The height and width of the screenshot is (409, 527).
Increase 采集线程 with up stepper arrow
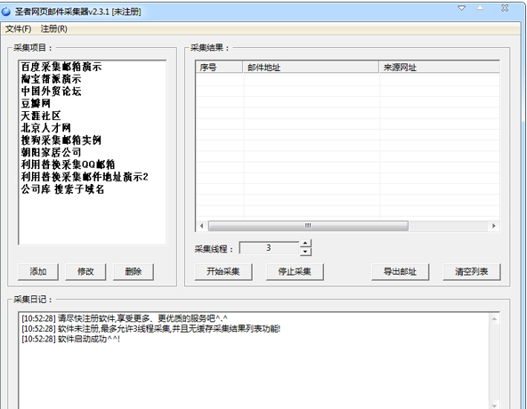click(x=304, y=244)
